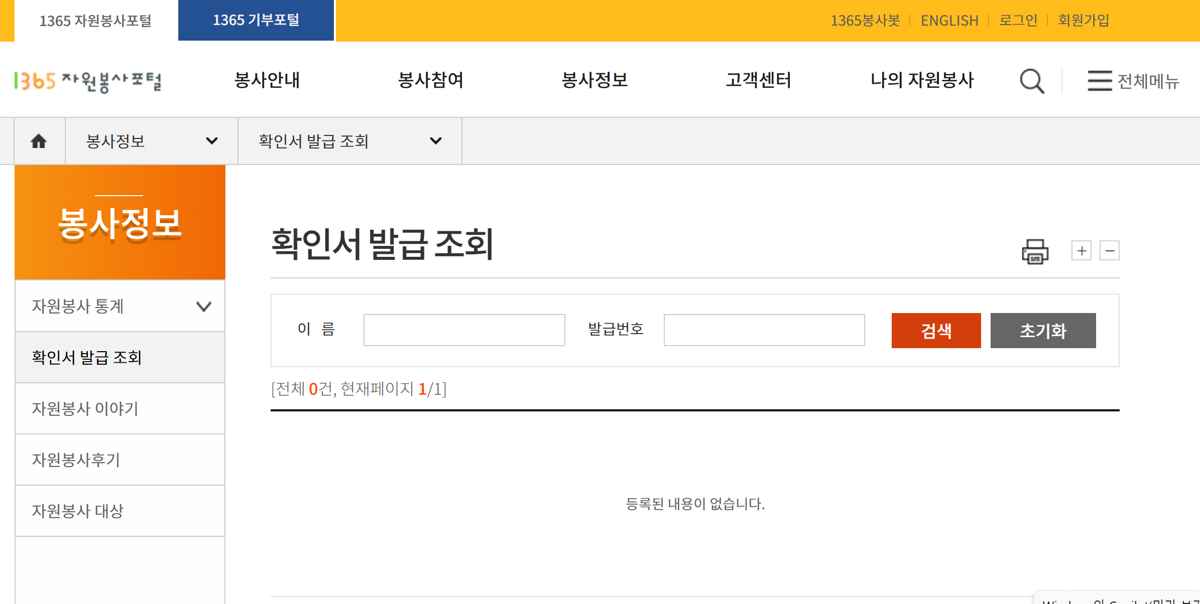Click the 1365 자원봉사포털 logo
Viewport: 1200px width, 604px height.
[x=88, y=81]
